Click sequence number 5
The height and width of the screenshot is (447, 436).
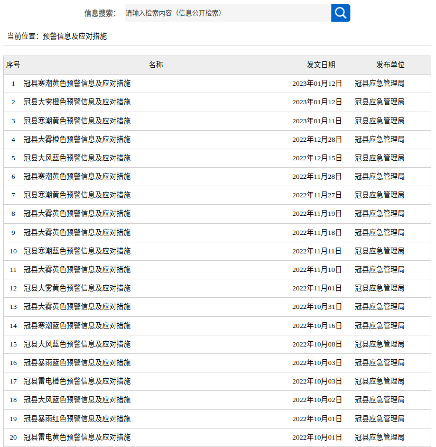point(13,158)
